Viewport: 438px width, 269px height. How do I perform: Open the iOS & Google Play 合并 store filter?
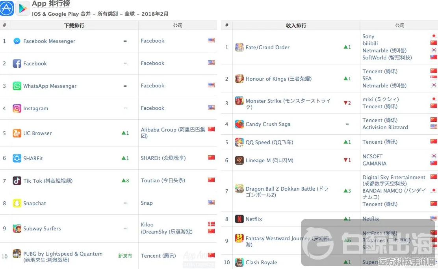[x=61, y=14]
